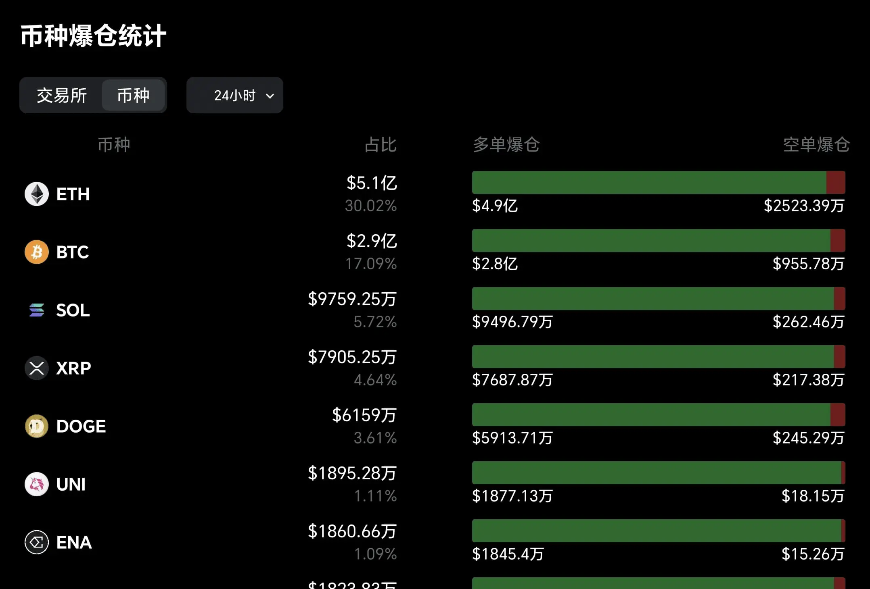Click the DOGE coin icon

(37, 426)
